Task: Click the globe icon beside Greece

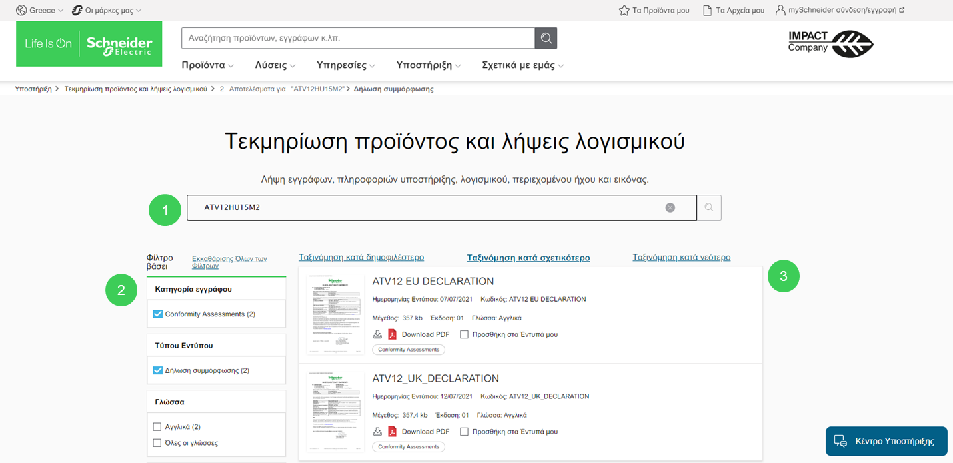Action: (21, 10)
